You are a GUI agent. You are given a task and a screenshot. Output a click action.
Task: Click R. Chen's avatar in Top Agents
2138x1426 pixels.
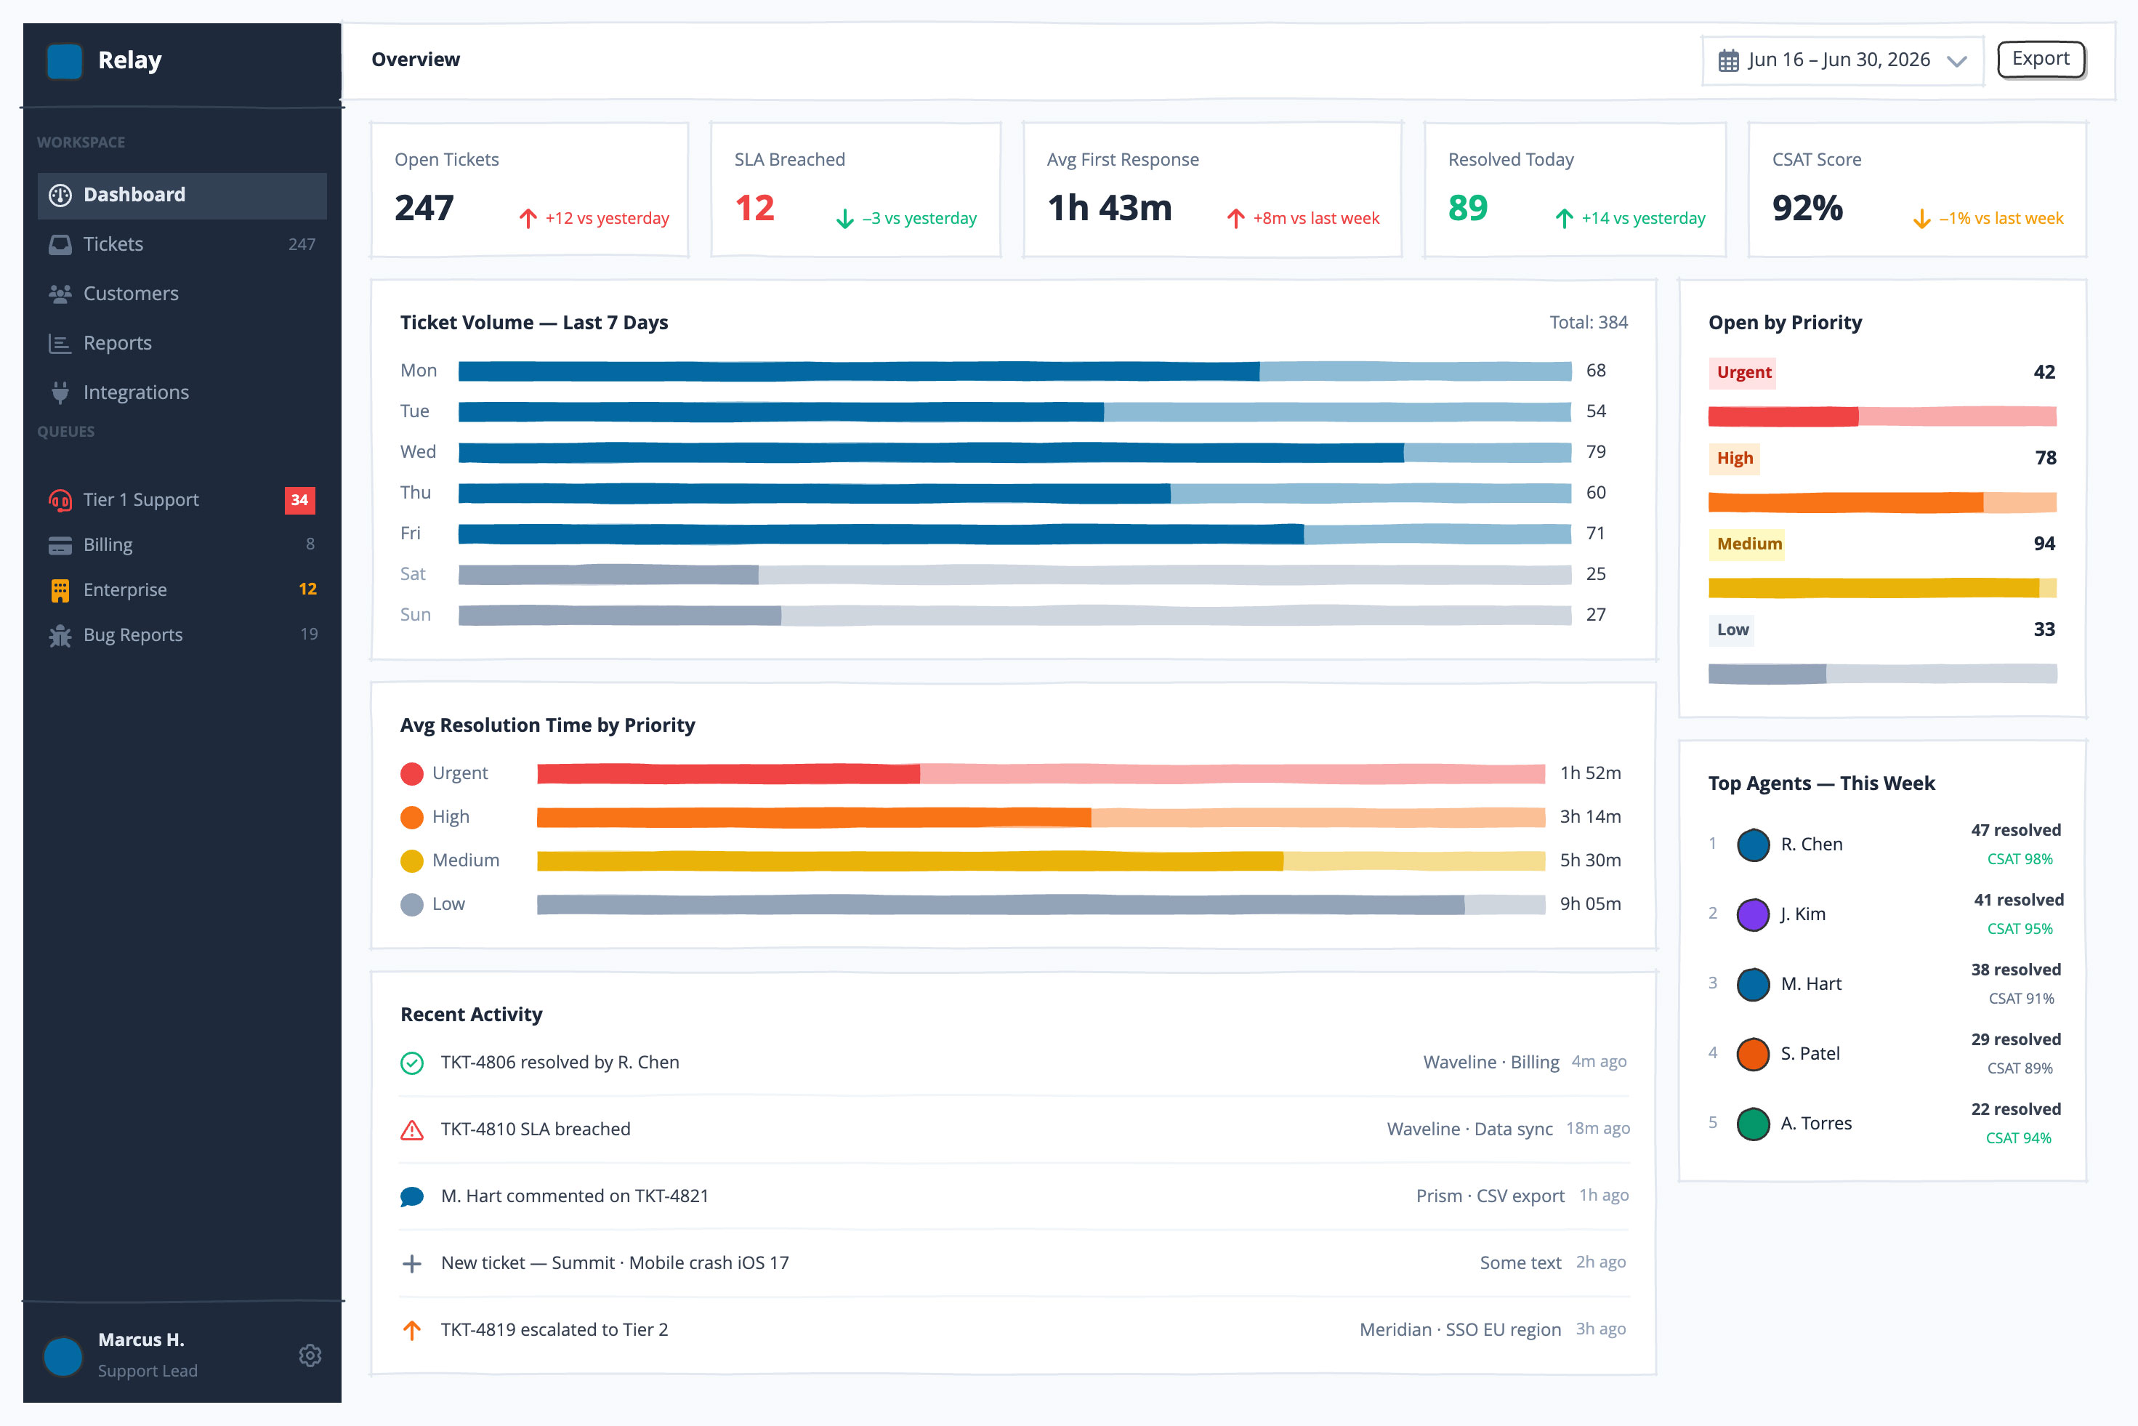(x=1752, y=844)
